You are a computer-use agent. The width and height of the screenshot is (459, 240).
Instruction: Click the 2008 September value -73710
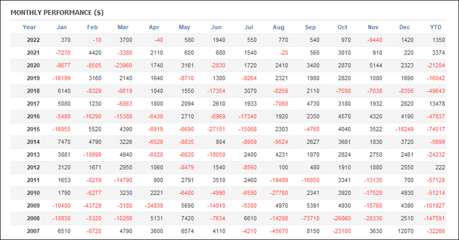(x=310, y=219)
